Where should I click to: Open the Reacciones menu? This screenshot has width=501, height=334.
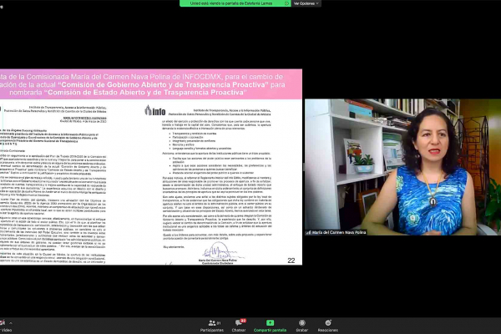point(328,324)
